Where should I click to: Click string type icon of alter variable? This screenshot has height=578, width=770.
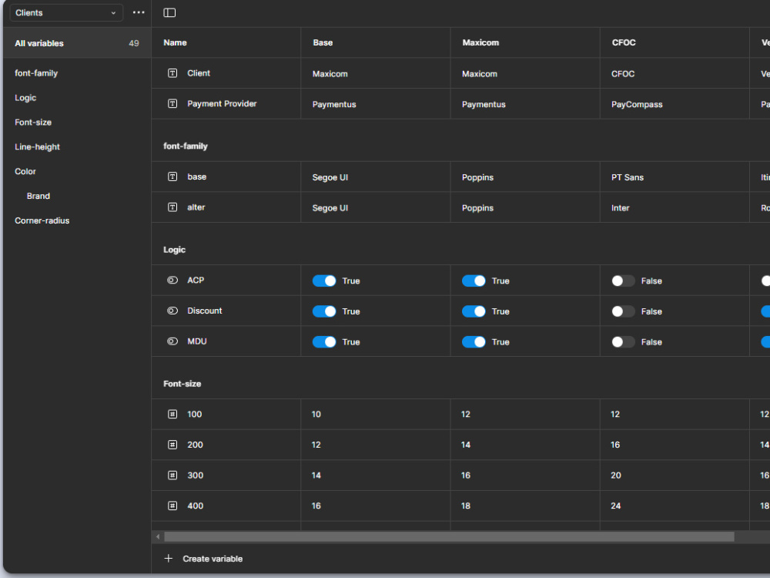click(x=172, y=207)
